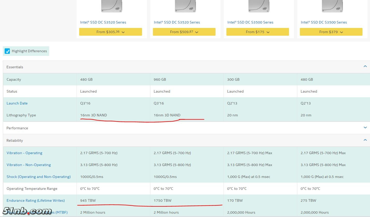Click the 275 TBW endurance value
Viewport: 370px width, 217px height.
[x=308, y=200]
